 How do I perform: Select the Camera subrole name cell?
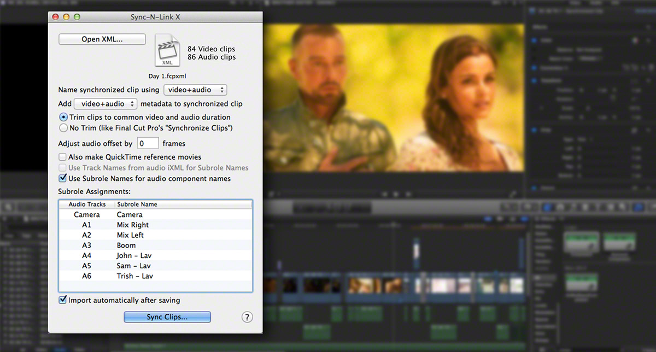point(130,215)
